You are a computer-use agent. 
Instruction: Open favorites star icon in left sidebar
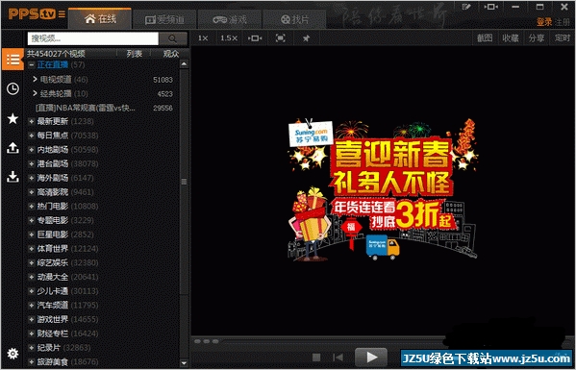click(x=13, y=118)
